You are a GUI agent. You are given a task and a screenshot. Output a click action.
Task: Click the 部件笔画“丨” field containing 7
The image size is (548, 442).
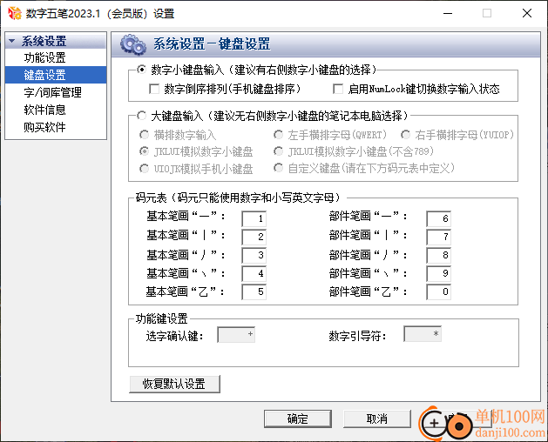(x=438, y=237)
